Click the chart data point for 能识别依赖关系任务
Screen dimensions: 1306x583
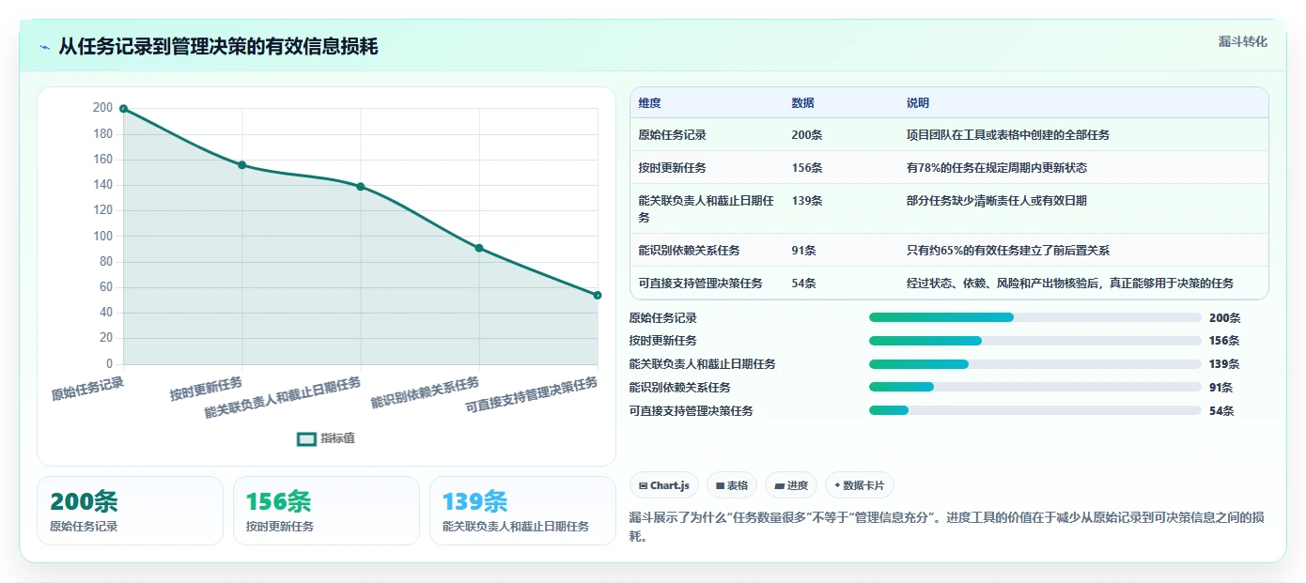pos(479,248)
